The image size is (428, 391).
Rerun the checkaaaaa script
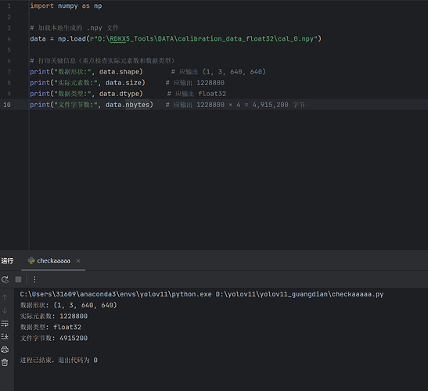tap(5, 279)
